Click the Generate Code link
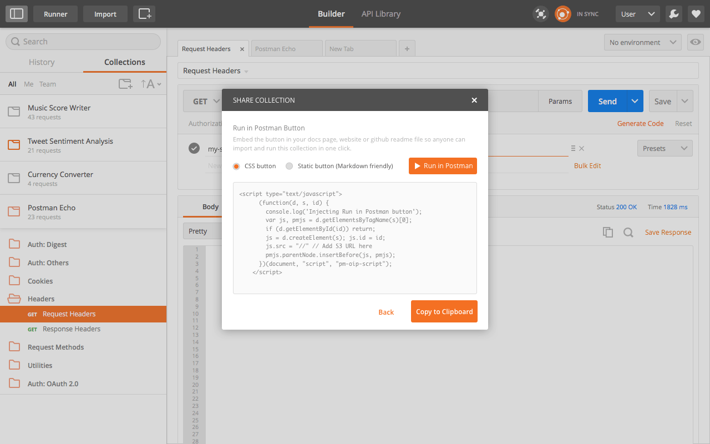The height and width of the screenshot is (444, 710). point(640,123)
